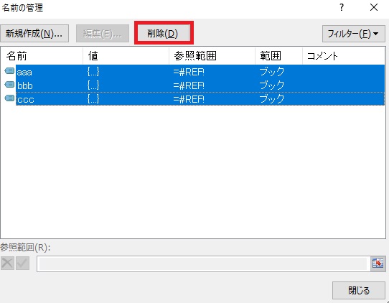Click =#REF! reference in the aaa row
This screenshot has height=303, width=389.
tap(189, 72)
